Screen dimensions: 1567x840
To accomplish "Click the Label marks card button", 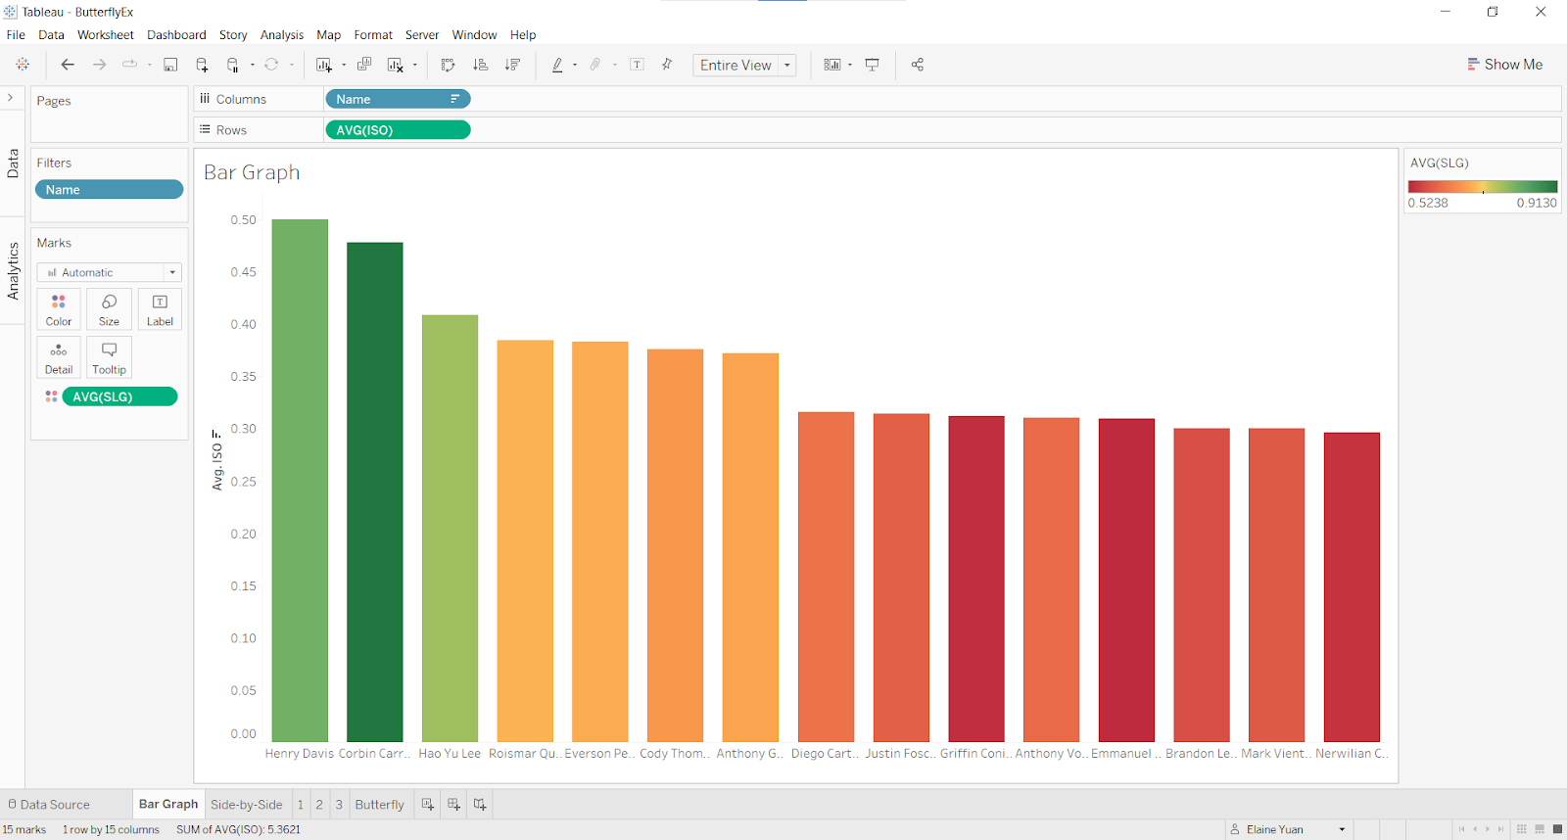I will tap(160, 309).
